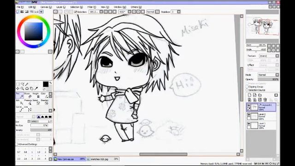Screen dimensions: 295x166
Task: Select Layer2 in the layer list
Action: (x=261, y=116)
